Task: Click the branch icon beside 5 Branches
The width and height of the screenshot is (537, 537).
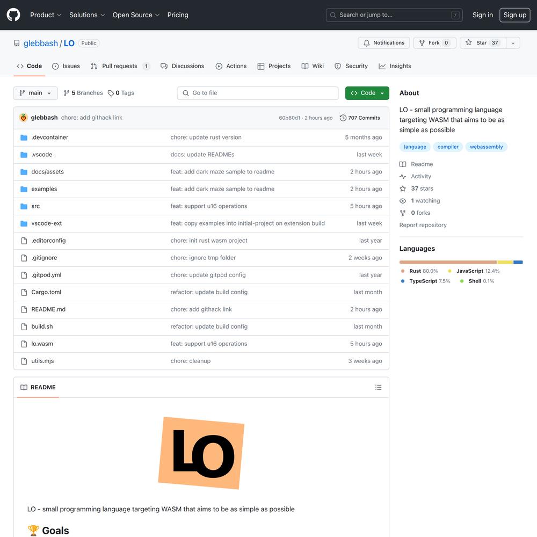Action: [67, 93]
